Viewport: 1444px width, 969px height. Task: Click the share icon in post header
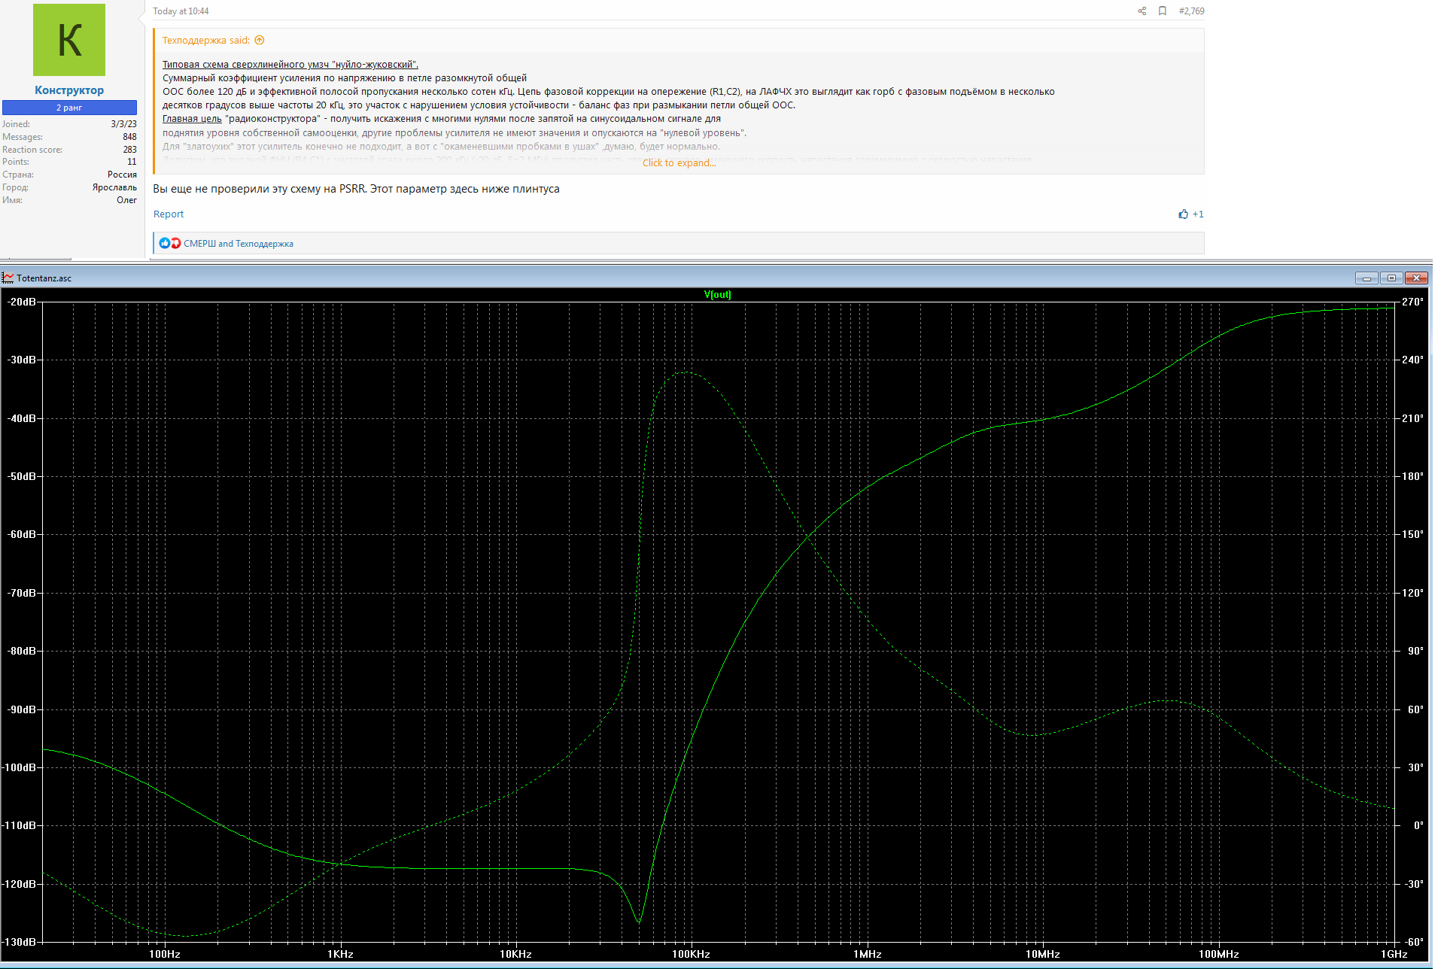1142,11
